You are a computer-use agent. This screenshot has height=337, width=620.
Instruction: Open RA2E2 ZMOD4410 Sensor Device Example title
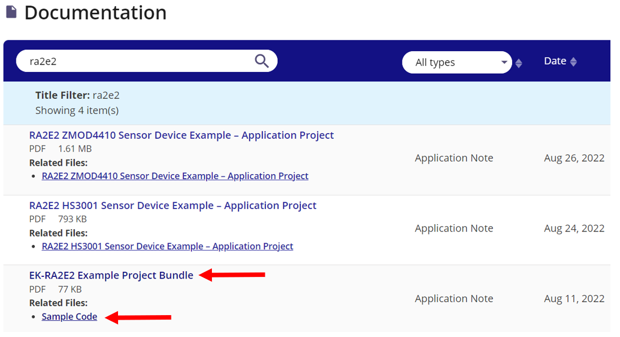(x=181, y=135)
